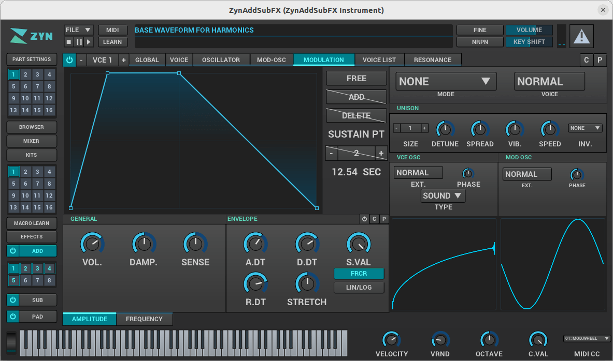Screen dimensions: 613x361
Task: Toggle the voice VCE 1 power button
Action: point(69,60)
